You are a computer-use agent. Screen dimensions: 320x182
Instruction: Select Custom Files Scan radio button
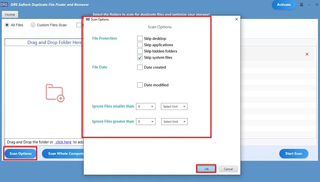(33, 25)
